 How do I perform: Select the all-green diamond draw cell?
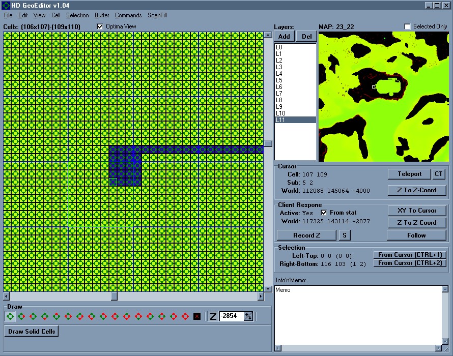point(10,316)
